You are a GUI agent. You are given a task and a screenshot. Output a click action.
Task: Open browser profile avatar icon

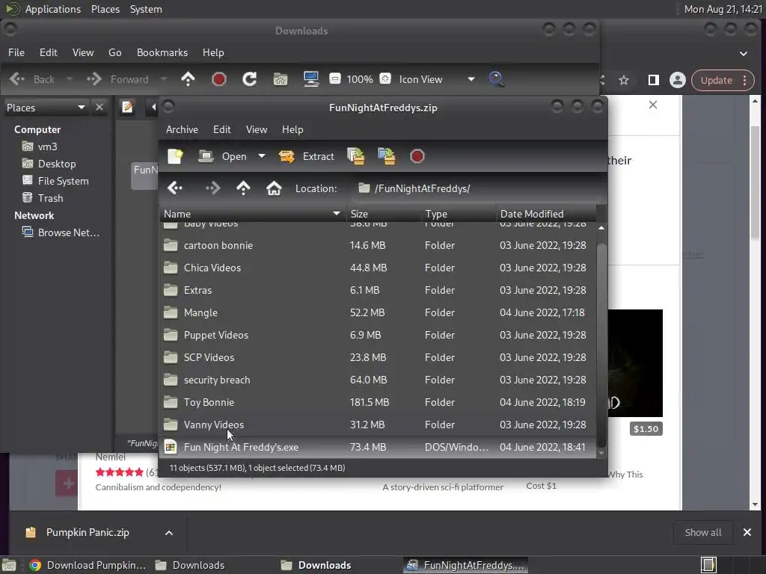point(678,81)
